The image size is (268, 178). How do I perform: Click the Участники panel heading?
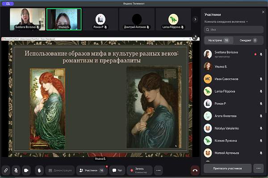[x=213, y=15]
